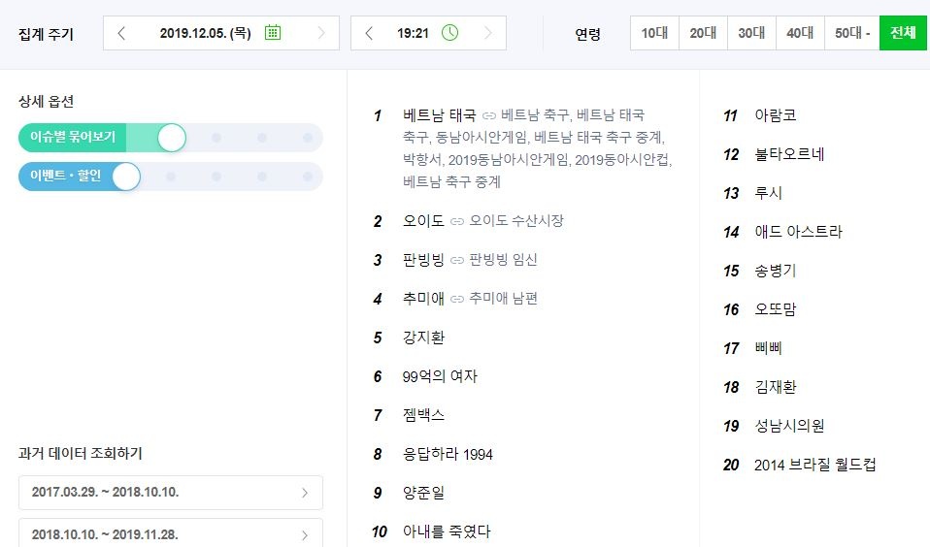
Task: Select the 10대 age tab
Action: coord(654,33)
